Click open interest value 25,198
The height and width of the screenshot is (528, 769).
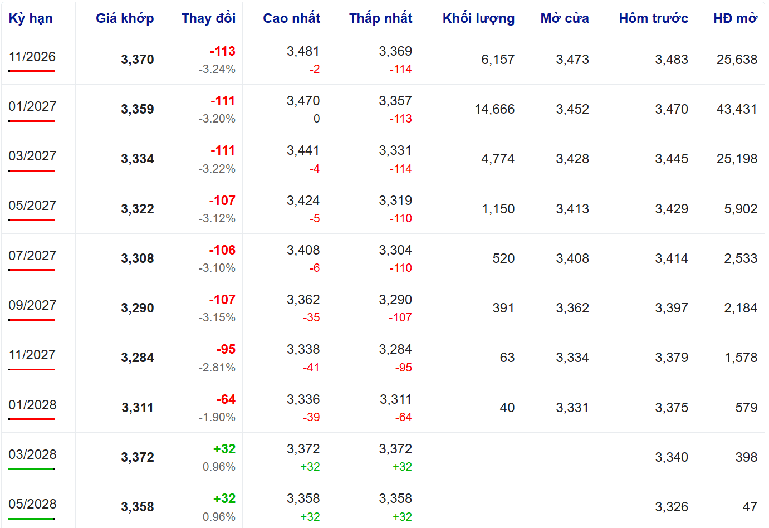point(737,159)
